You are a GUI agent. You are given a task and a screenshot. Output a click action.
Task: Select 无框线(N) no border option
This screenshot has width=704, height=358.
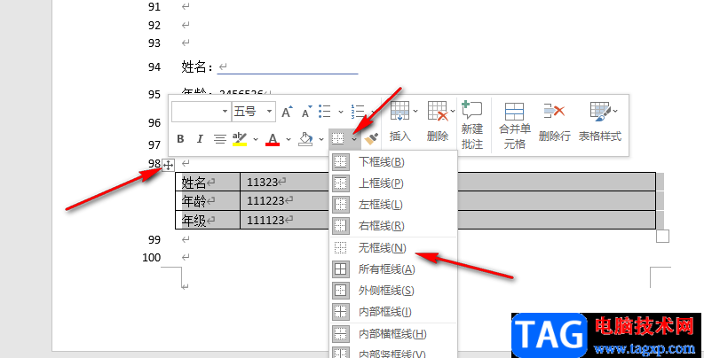click(x=394, y=248)
